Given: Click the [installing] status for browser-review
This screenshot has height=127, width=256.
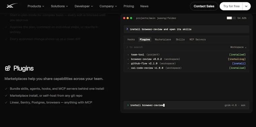Looking at the screenshot, I should (x=237, y=59).
